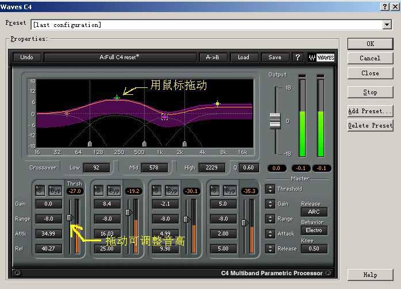Change the Behavior Electro selector

pyautogui.click(x=314, y=230)
